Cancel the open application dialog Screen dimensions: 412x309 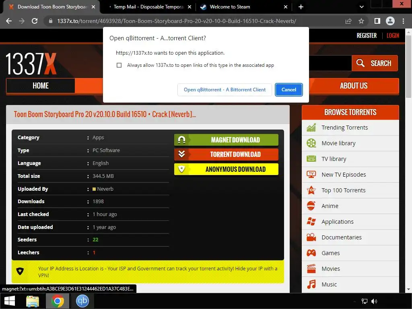289,90
